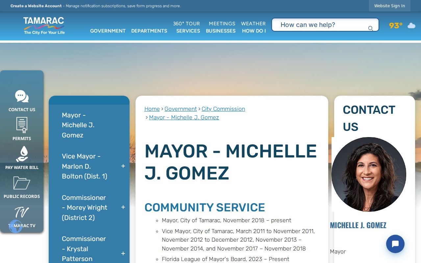Click the Michelle J. Gomez name heading
Screen dimensions: 421x263
358,225
